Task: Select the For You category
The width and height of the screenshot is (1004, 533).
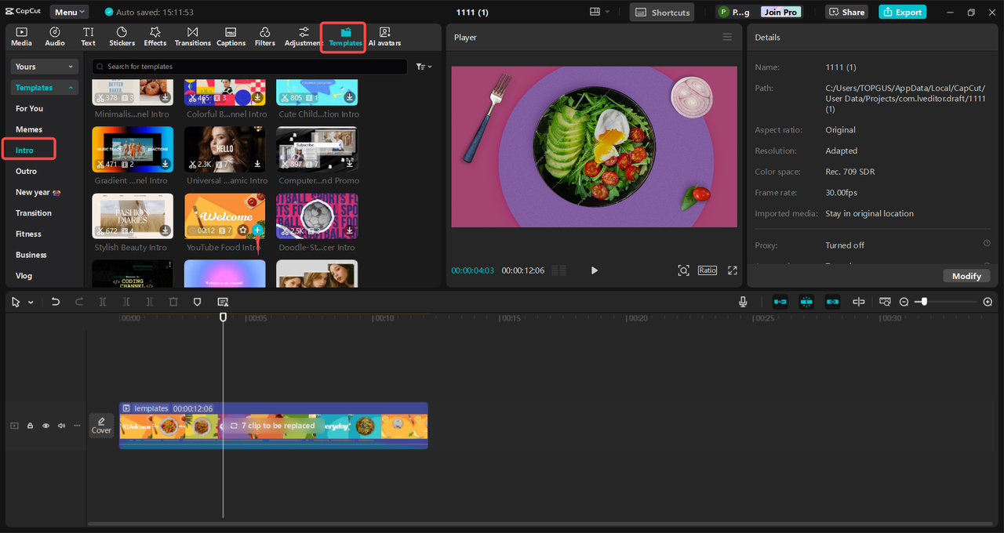Action: tap(29, 109)
